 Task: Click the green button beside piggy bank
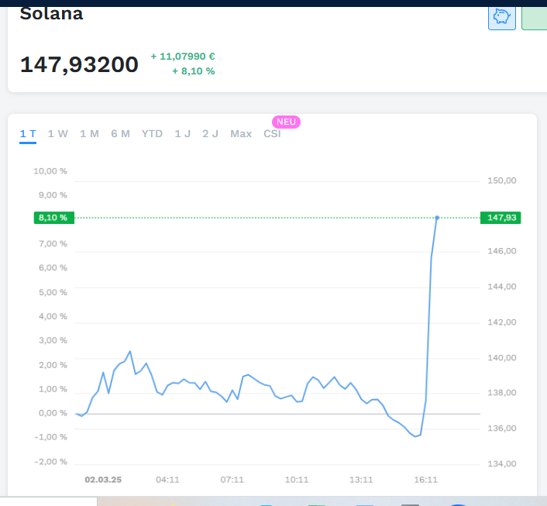(535, 16)
